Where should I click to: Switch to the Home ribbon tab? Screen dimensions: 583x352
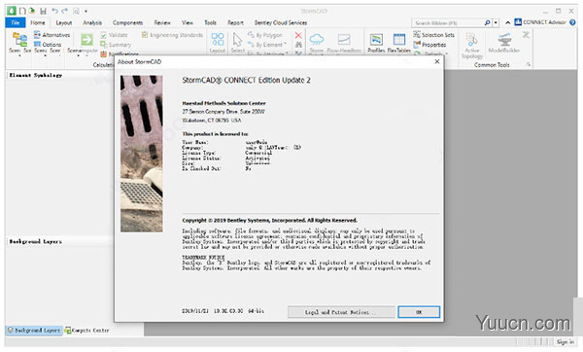point(38,22)
